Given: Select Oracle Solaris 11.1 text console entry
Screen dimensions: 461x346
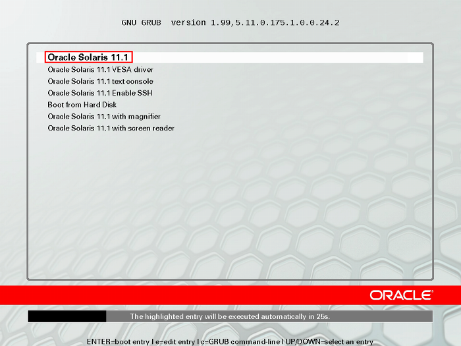Looking at the screenshot, I should click(x=101, y=82).
